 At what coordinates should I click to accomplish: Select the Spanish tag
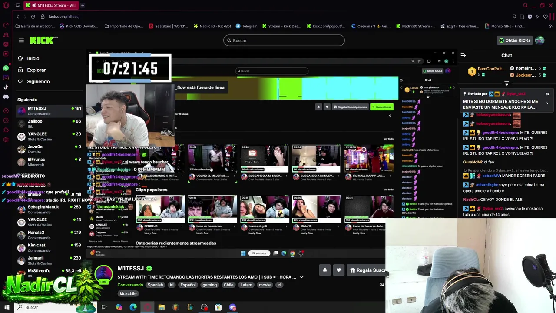[155, 285]
